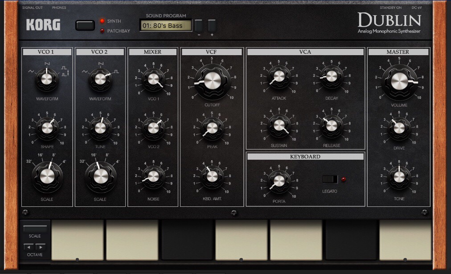Click the SYNTH indicator light
Image resolution: width=451 pixels, height=274 pixels.
(102, 21)
